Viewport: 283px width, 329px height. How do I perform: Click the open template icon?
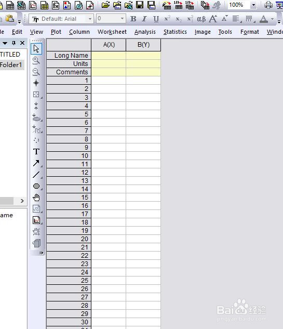click(x=117, y=5)
